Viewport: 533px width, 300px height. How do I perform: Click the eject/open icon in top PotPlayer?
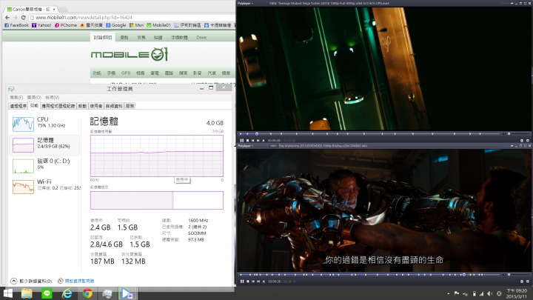pyautogui.click(x=264, y=141)
